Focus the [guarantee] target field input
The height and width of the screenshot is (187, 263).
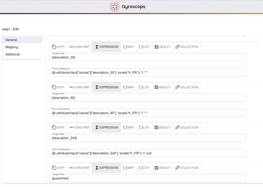(148, 178)
